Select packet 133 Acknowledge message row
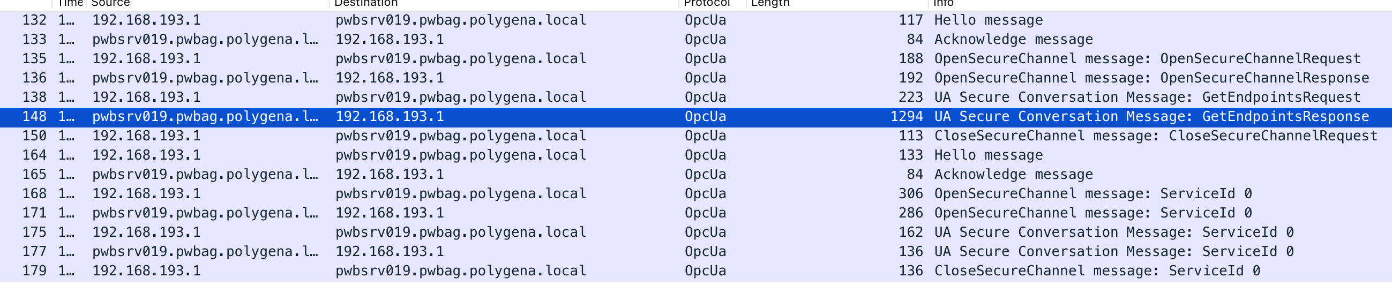This screenshot has height=285, width=1392. (696, 40)
